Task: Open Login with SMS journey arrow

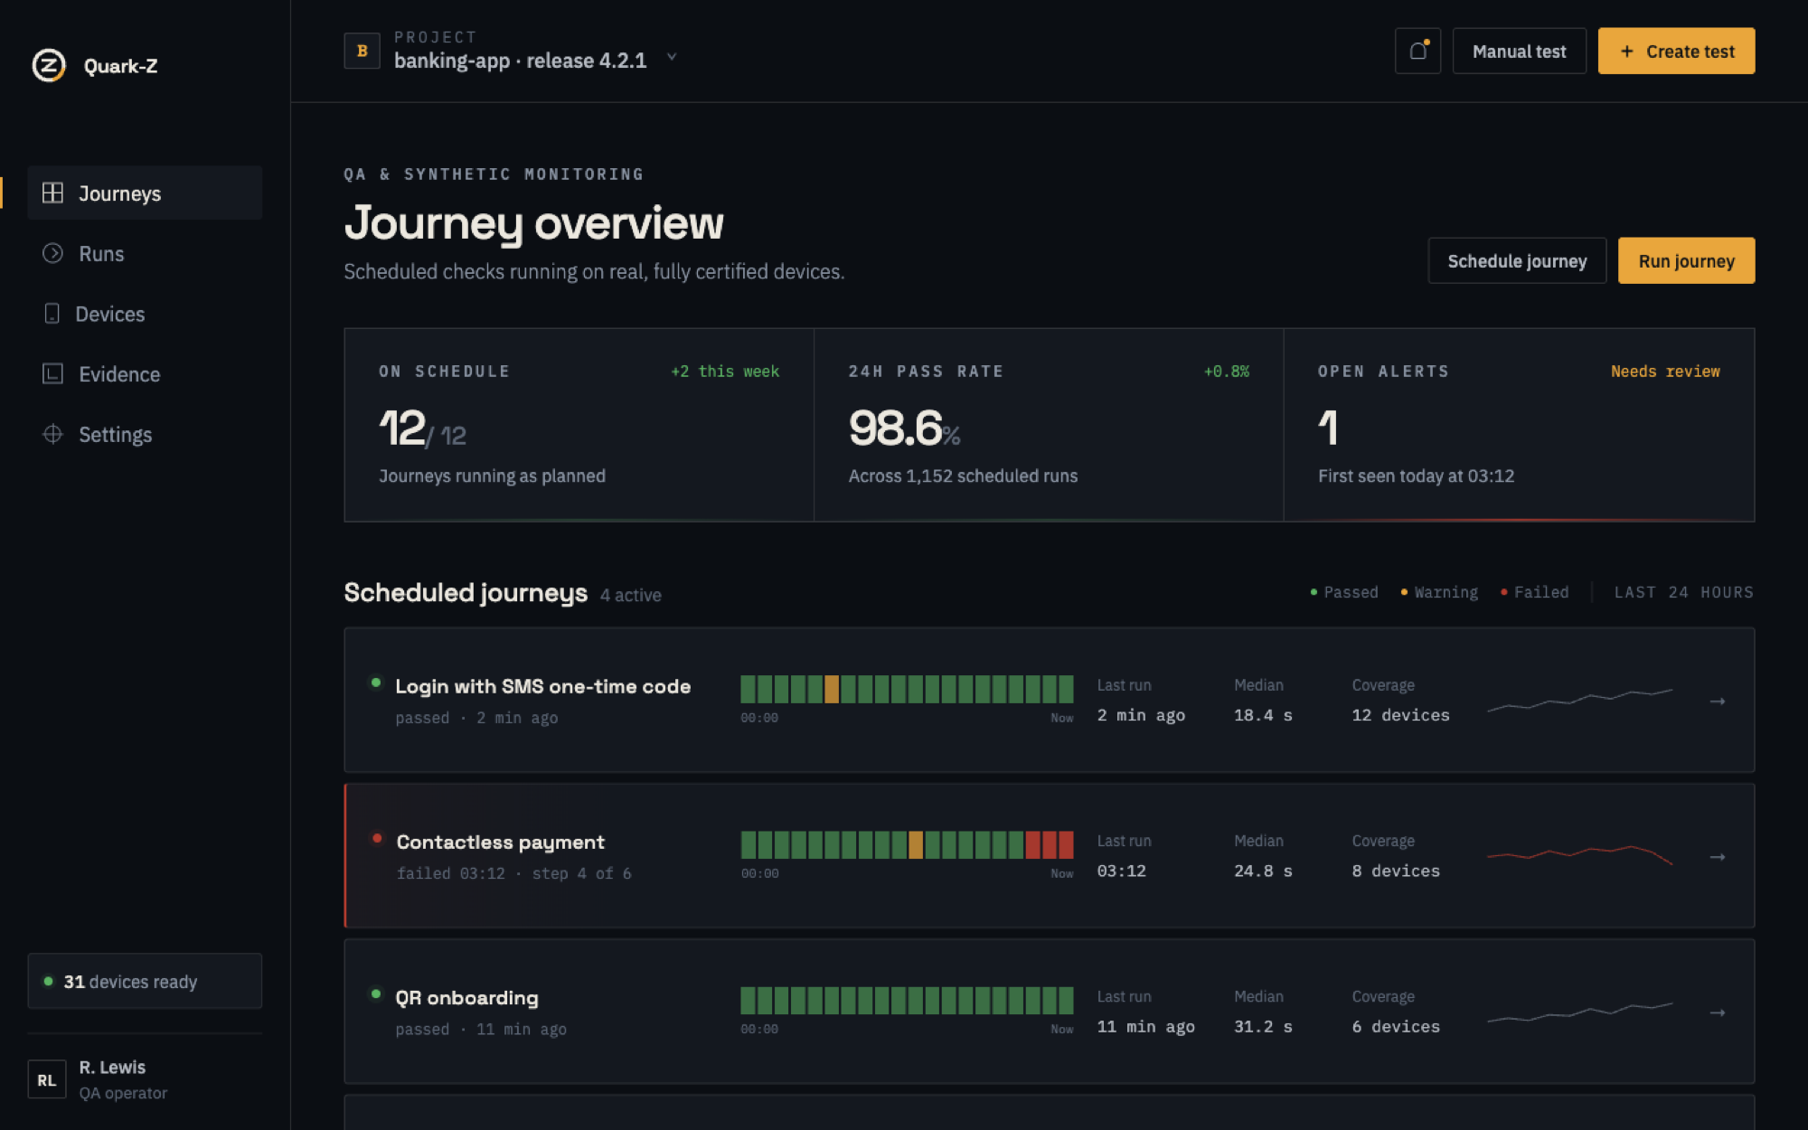Action: (x=1718, y=701)
